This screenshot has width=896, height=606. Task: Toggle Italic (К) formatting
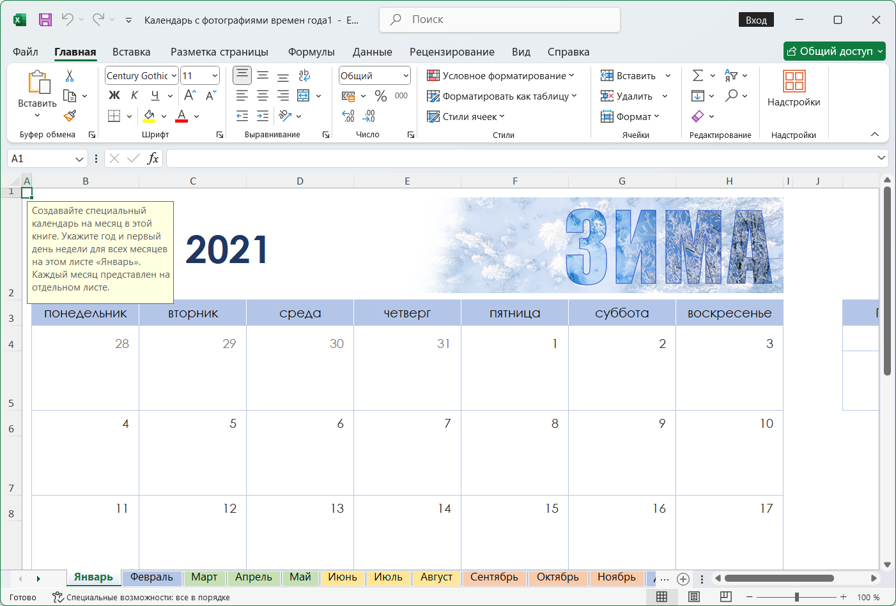coord(134,95)
